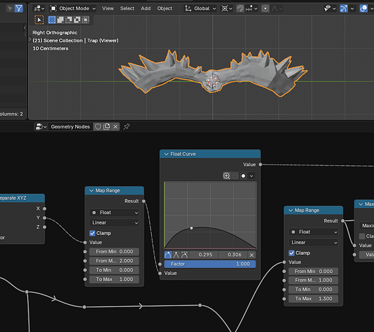Viewport: 374px width, 332px height.
Task: Click the Geometry Nodes name field
Action: (x=71, y=127)
